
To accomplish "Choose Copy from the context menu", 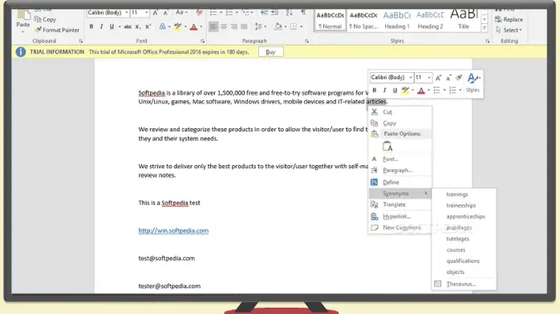I will (x=400, y=123).
